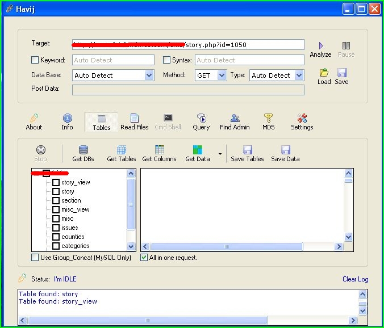Click Get Tables icon
Image resolution: width=384 pixels, height=328 pixels.
pyautogui.click(x=122, y=150)
